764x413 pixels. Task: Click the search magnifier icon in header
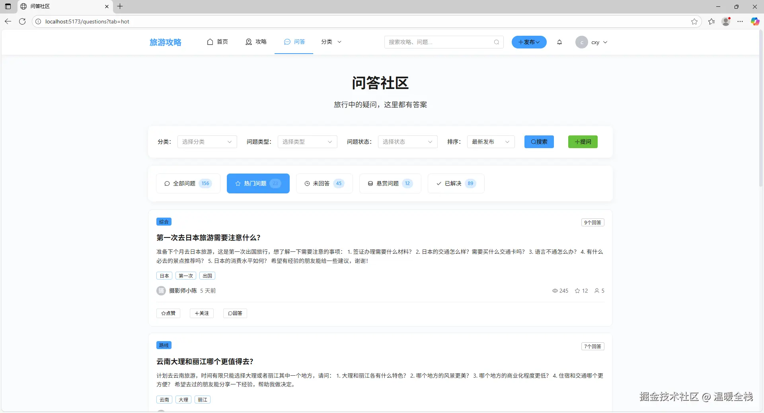[x=496, y=42]
